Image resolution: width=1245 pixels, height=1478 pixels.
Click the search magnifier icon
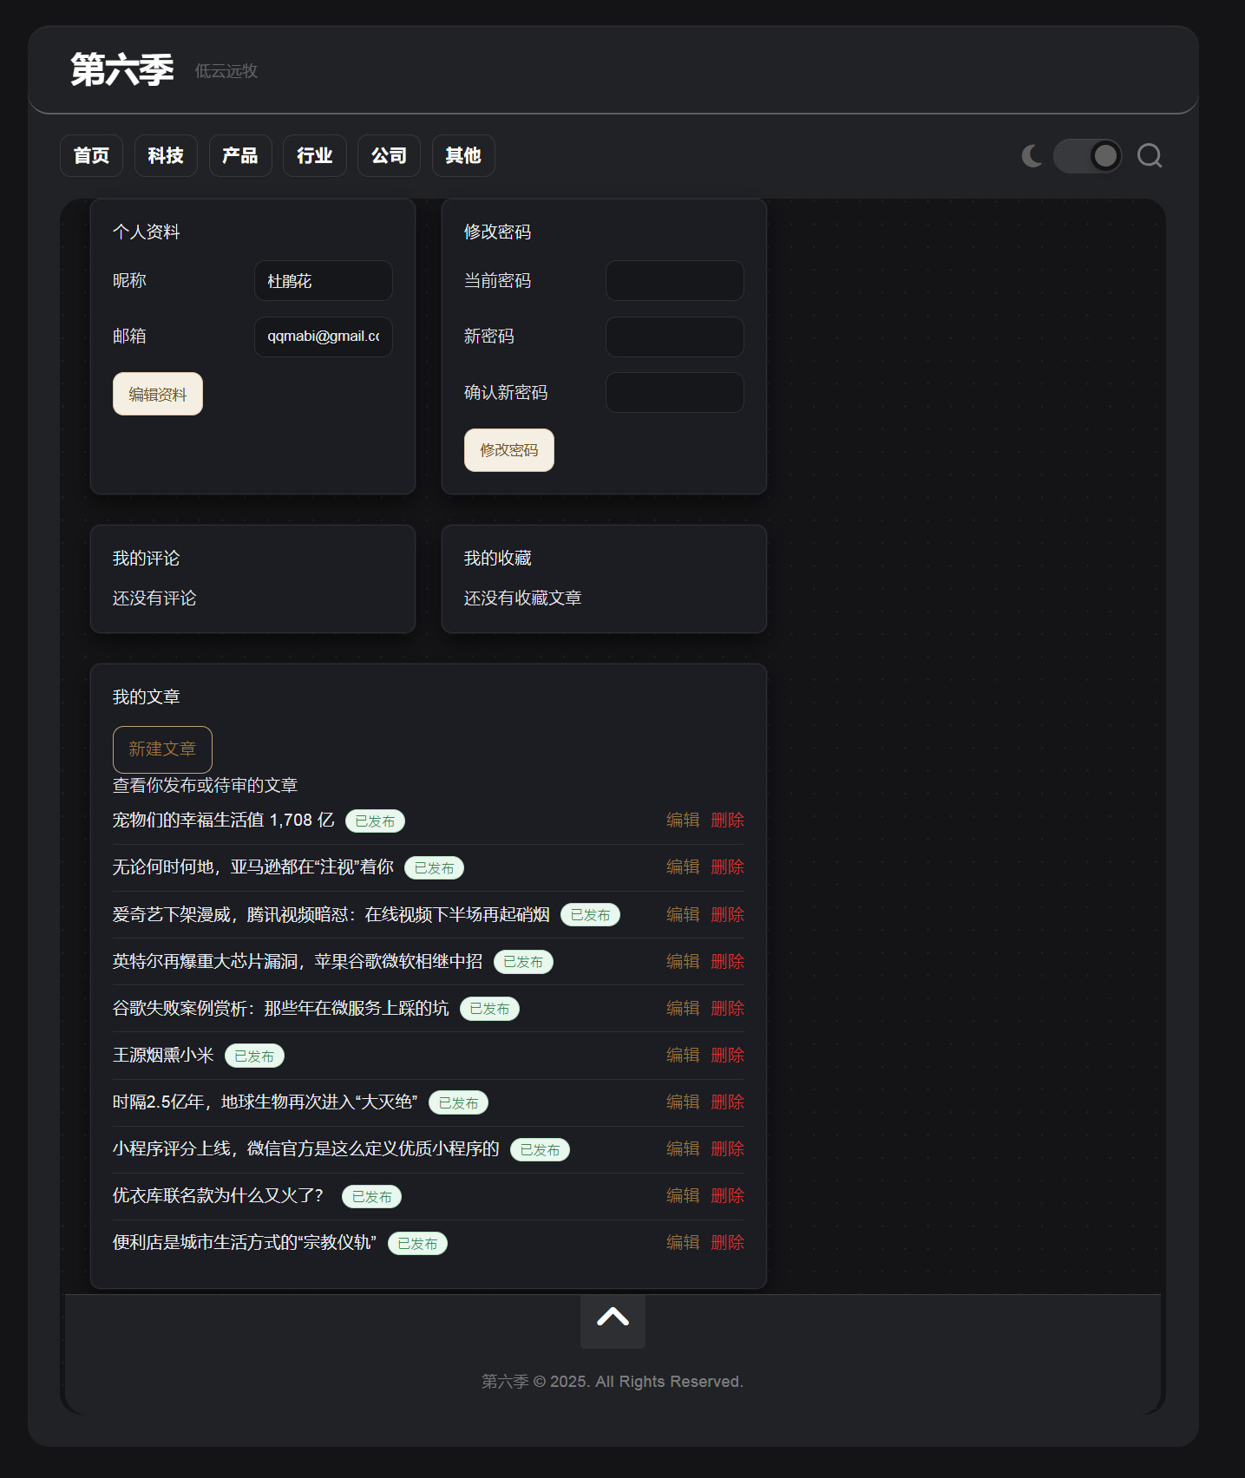(1150, 156)
